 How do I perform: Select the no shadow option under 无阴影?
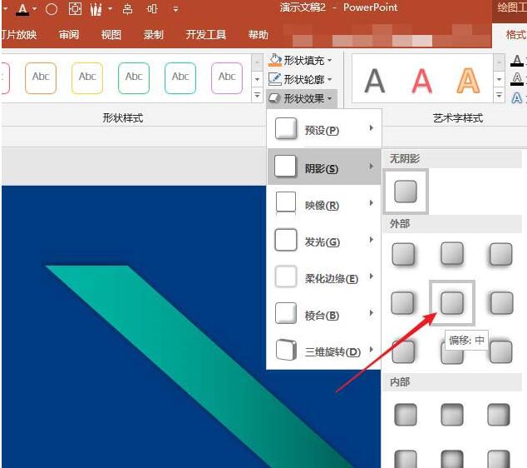(x=406, y=192)
